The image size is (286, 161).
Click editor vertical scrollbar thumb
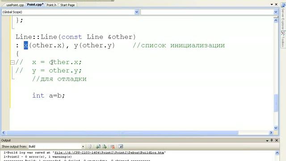pyautogui.click(x=276, y=103)
